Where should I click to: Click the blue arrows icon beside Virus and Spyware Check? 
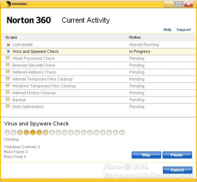[9, 51]
